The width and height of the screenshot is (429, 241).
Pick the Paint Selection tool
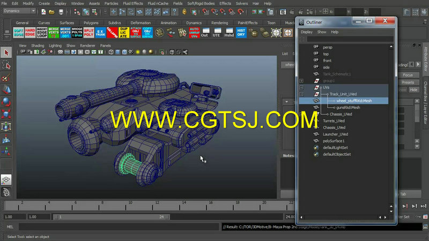coord(6,78)
